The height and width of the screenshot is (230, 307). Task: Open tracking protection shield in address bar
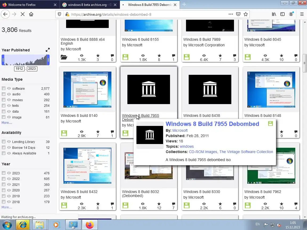pos(59,14)
